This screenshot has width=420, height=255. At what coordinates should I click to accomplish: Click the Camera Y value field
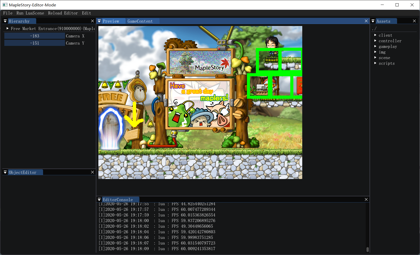35,43
